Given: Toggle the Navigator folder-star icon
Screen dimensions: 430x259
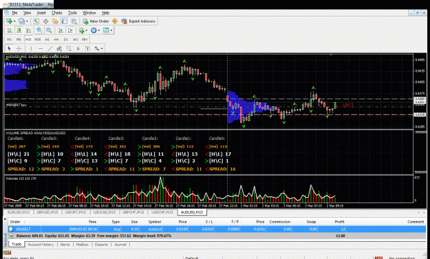Looking at the screenshot, I should pyautogui.click(x=55, y=21).
